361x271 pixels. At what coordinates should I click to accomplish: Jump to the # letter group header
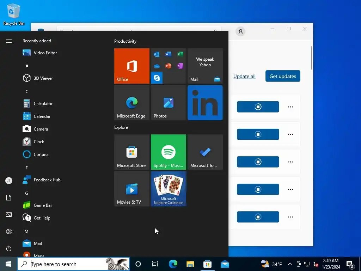[x=27, y=66]
